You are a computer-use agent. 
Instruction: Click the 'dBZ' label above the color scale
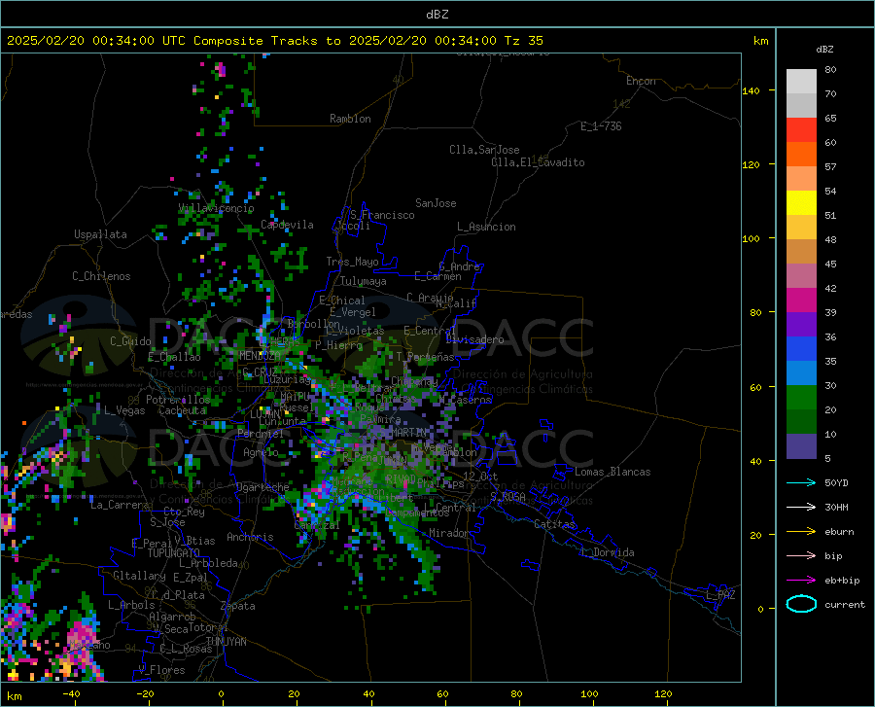point(824,49)
